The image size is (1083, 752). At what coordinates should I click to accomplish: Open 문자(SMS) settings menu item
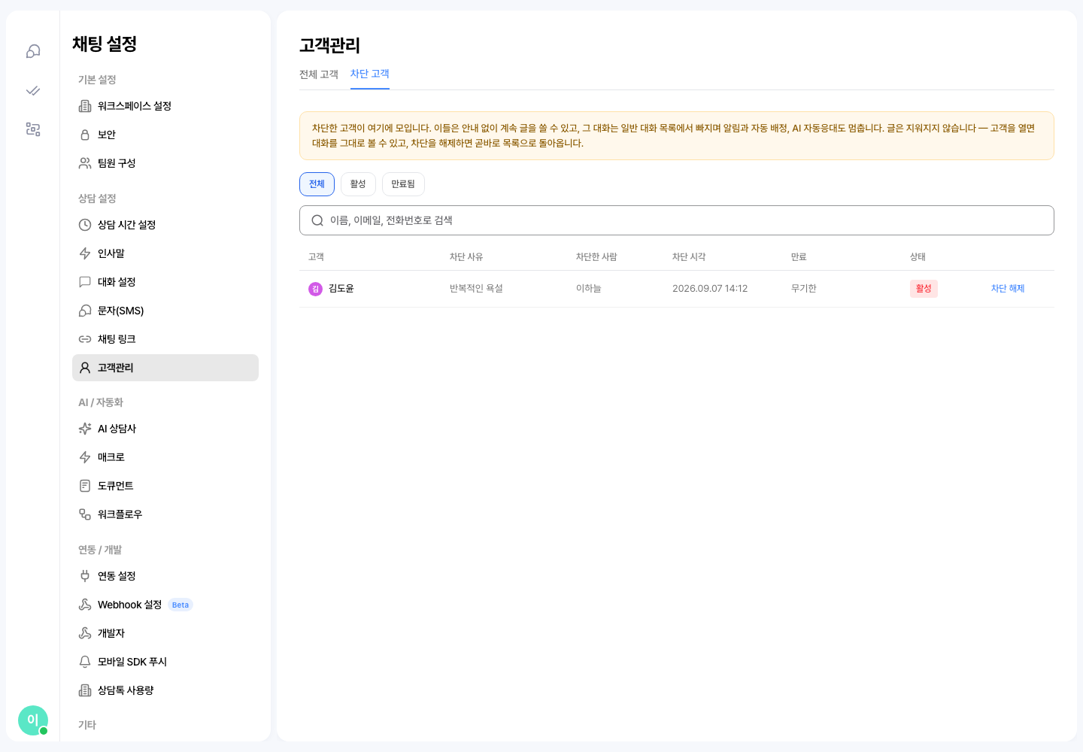(165, 311)
